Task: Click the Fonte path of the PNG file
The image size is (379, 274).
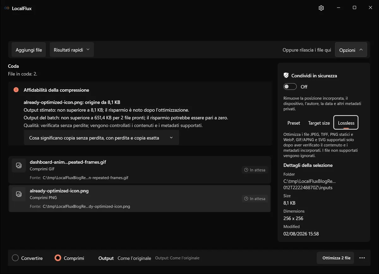Action: coord(86,206)
